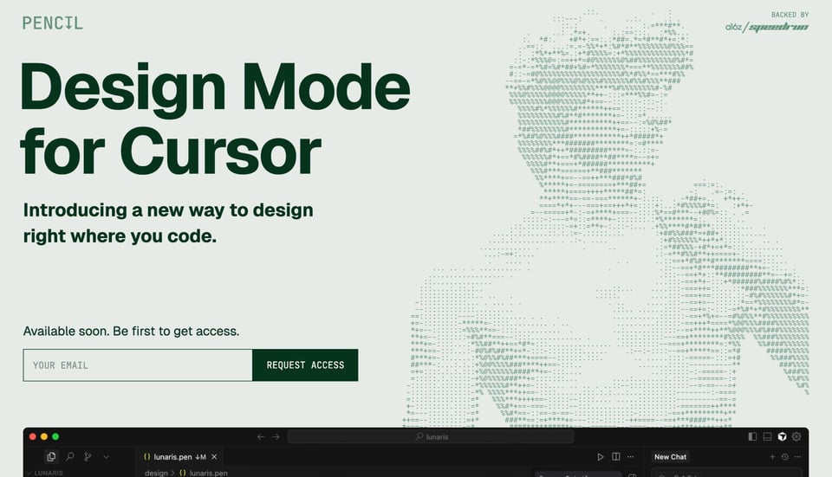Screen dimensions: 832x477
Task: Open settings gear in title bar
Action: (796, 436)
